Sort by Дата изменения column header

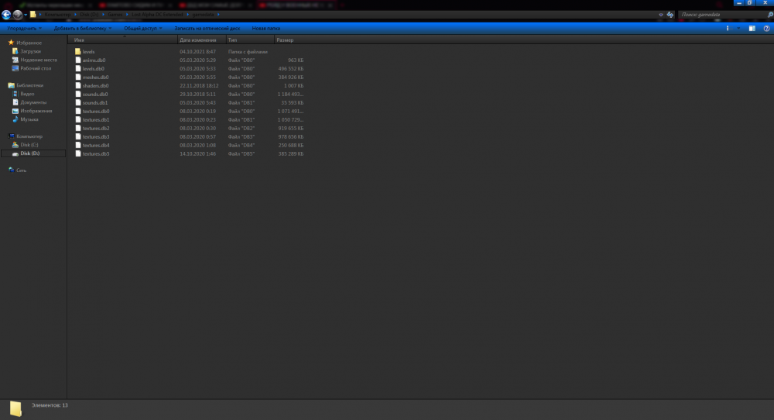pos(202,40)
